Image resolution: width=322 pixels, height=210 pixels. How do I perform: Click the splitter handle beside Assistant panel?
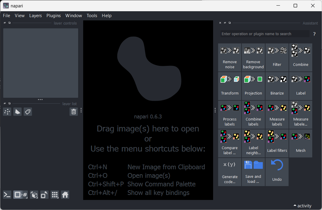coord(215,110)
